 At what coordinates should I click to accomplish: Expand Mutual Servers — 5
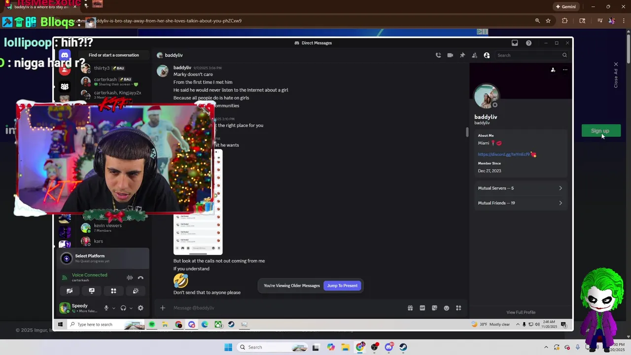click(520, 188)
